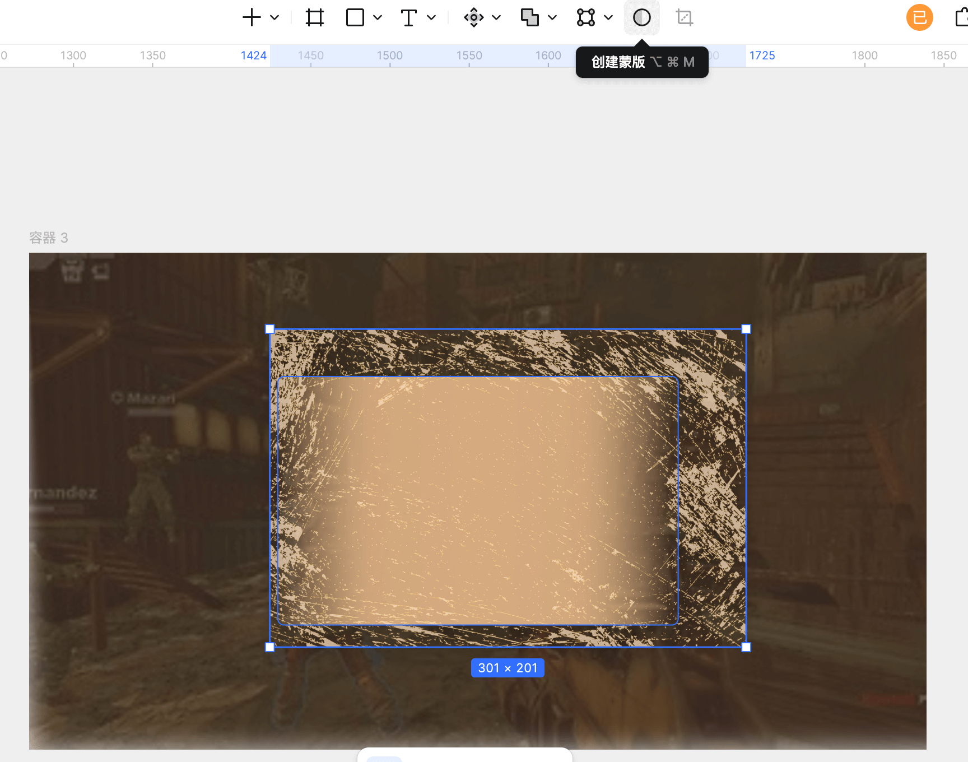Image resolution: width=968 pixels, height=762 pixels.
Task: Open the boolean operations dropdown arrow
Action: 552,17
